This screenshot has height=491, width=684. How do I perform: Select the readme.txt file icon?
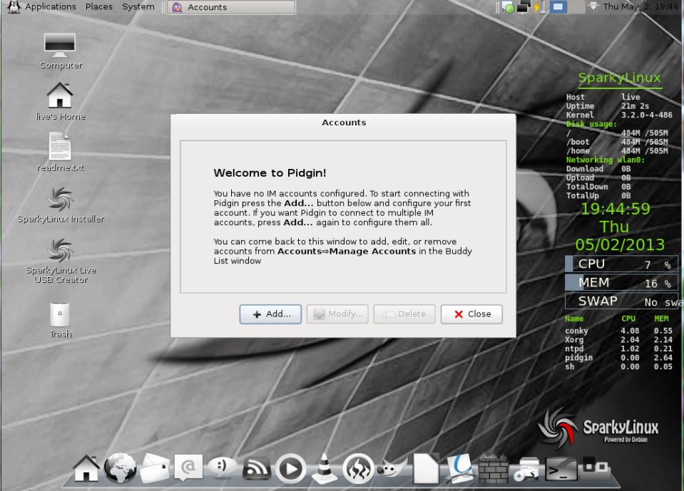(60, 152)
